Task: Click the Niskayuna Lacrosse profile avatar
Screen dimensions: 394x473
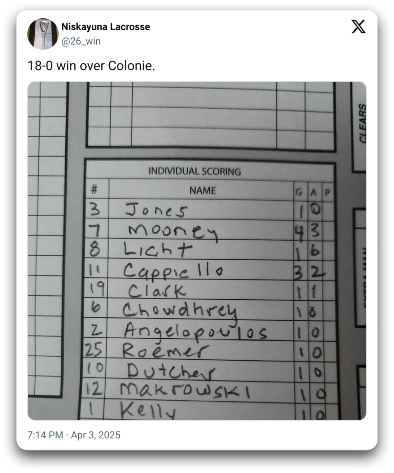Action: 43,34
